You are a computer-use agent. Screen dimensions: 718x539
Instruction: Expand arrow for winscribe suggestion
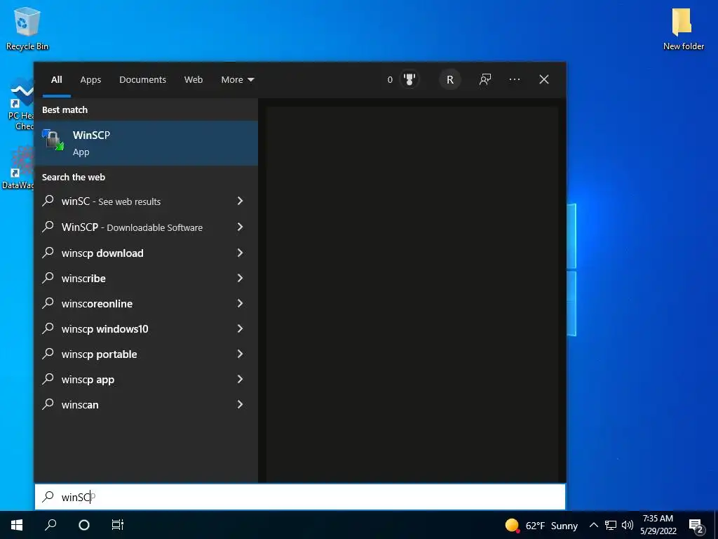[x=240, y=278]
